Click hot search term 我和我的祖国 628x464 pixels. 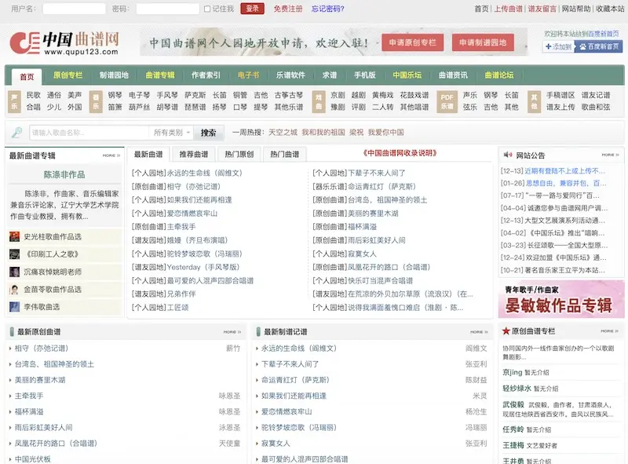323,132
